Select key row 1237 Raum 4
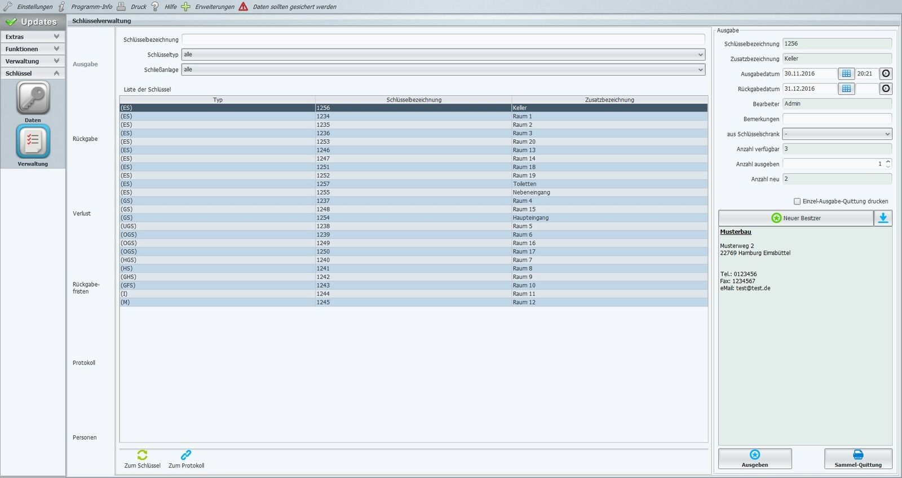Image resolution: width=902 pixels, height=478 pixels. [x=414, y=201]
